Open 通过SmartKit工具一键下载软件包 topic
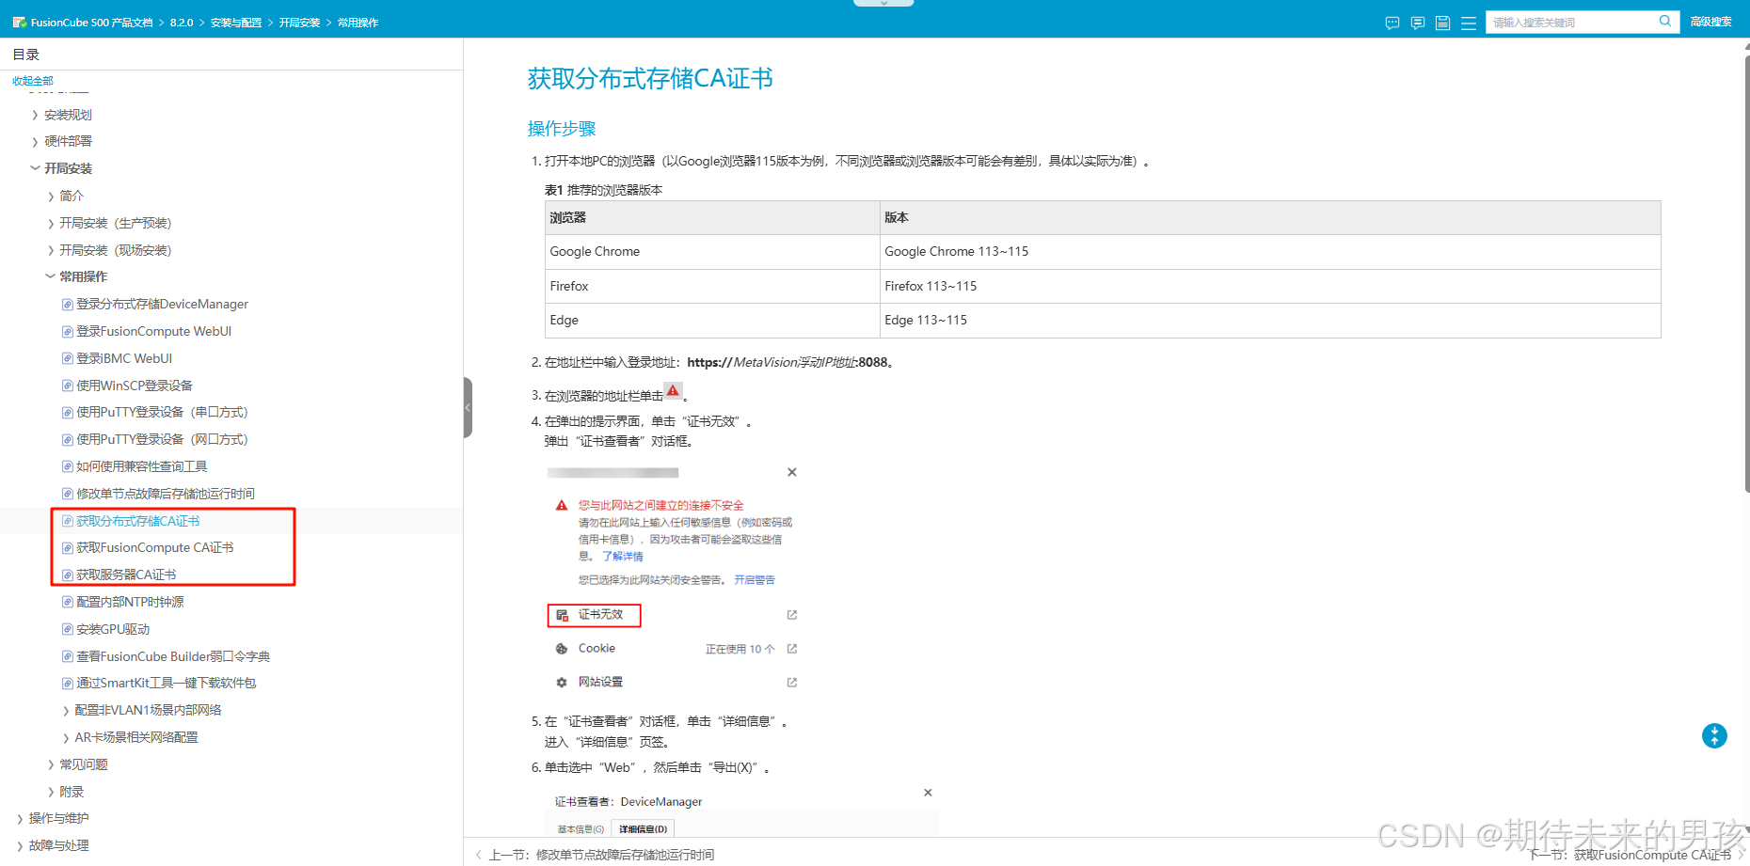Image resolution: width=1750 pixels, height=866 pixels. (x=166, y=683)
